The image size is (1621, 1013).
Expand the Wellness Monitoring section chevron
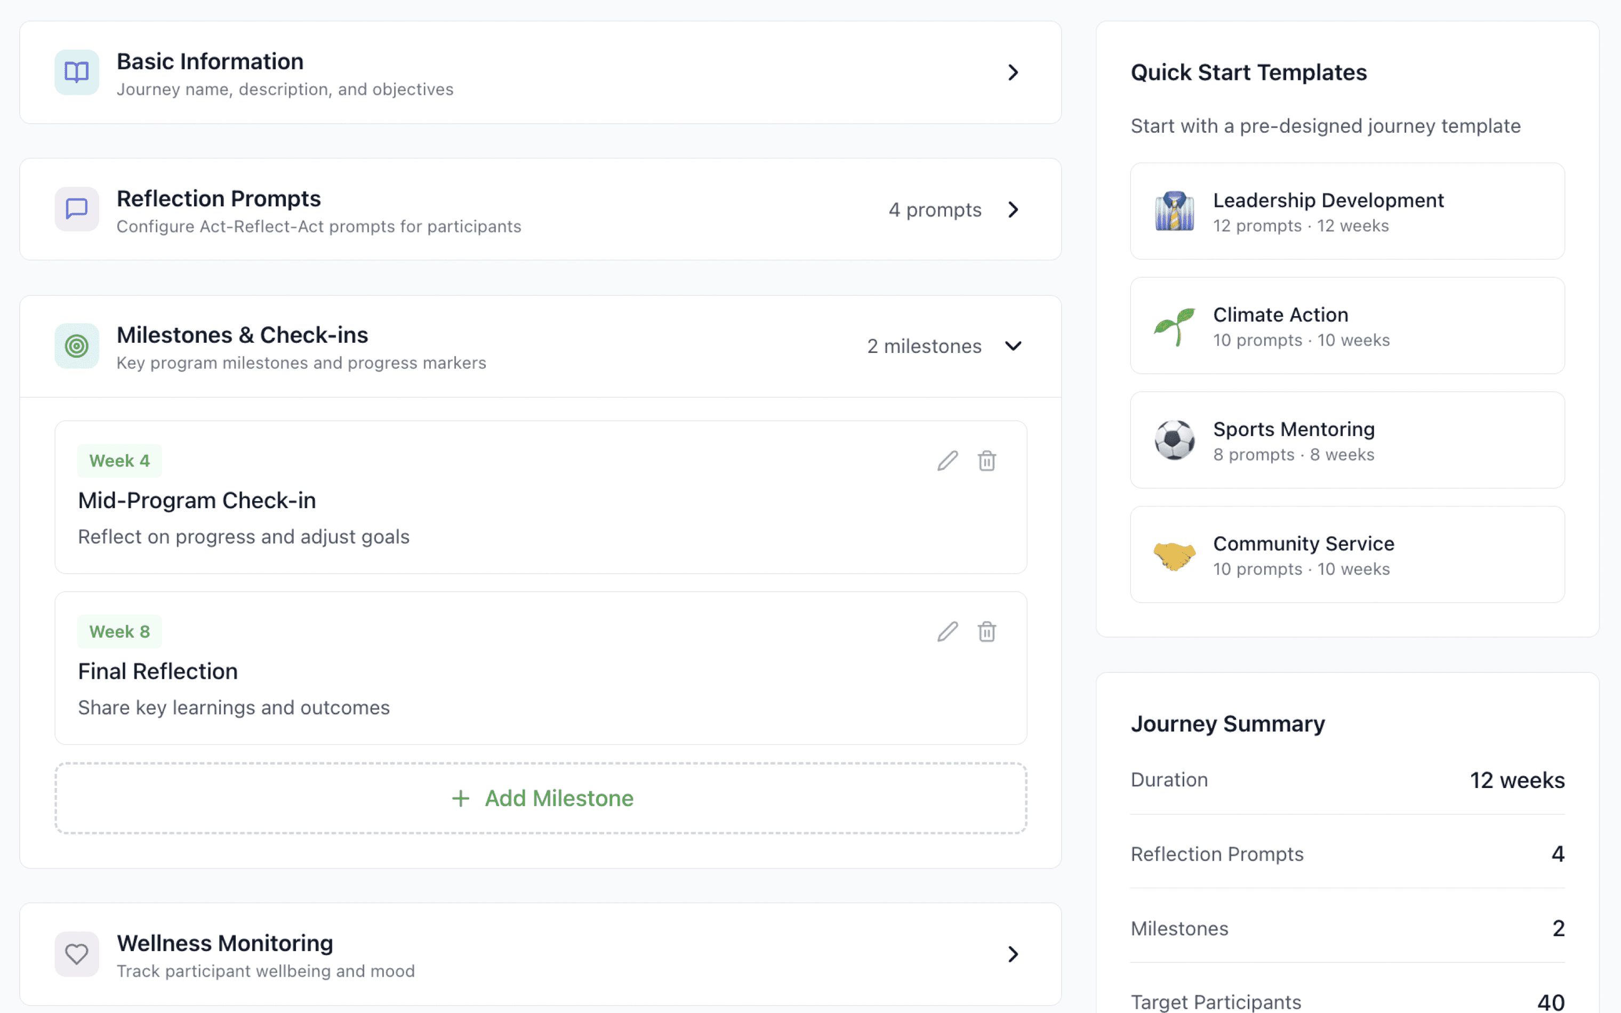1013,954
